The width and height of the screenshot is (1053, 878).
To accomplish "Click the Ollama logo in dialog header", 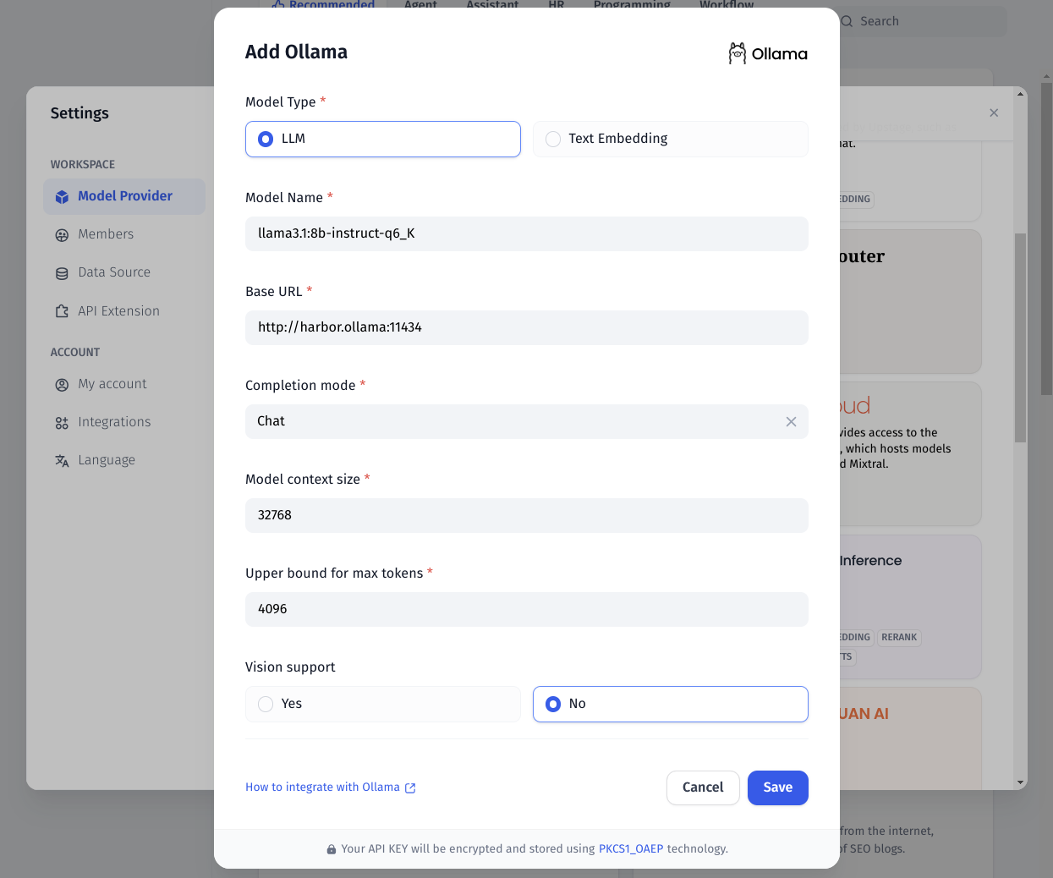I will [768, 54].
